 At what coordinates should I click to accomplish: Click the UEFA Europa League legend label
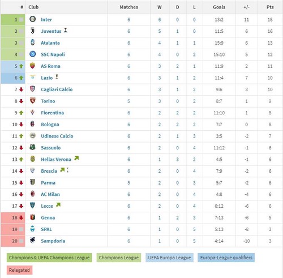tap(169, 258)
